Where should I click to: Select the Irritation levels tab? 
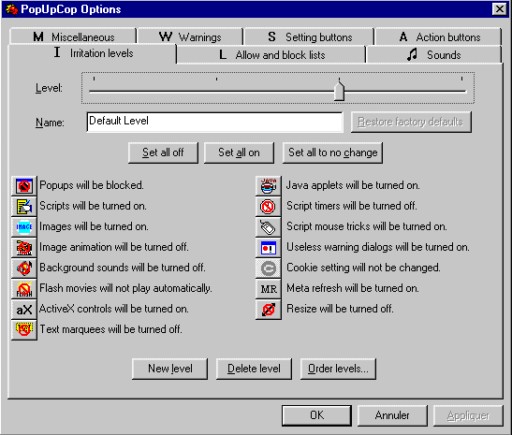(93, 53)
